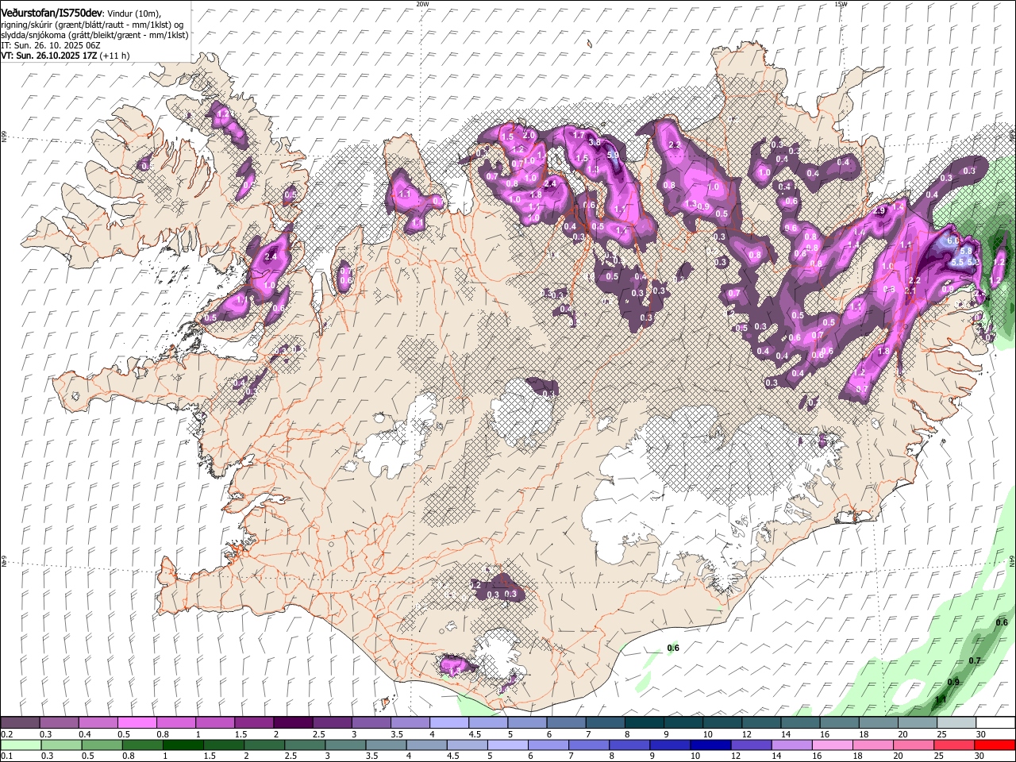The height and width of the screenshot is (762, 1016).
Task: Click the 5.9 snowfall value on the map
Action: tap(613, 156)
